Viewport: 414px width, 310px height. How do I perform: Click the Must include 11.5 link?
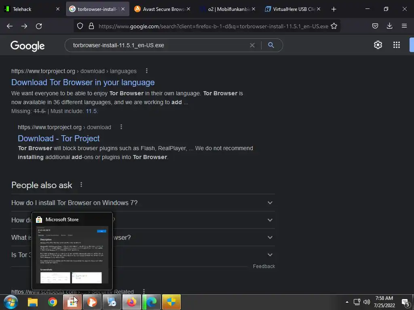point(91,111)
